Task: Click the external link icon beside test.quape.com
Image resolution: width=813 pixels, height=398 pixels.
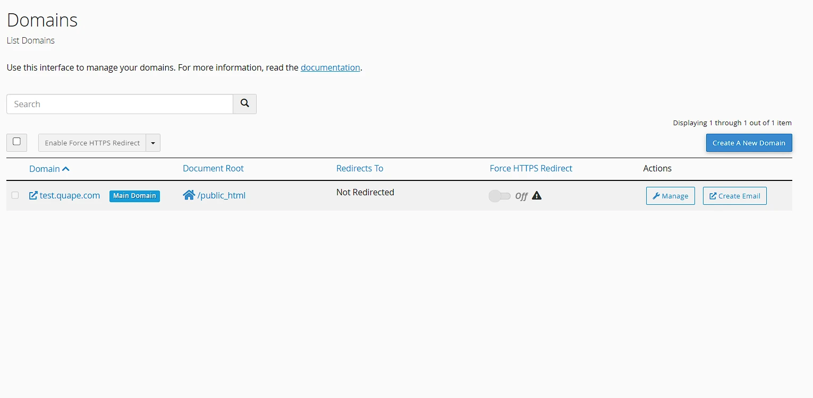Action: (x=33, y=195)
